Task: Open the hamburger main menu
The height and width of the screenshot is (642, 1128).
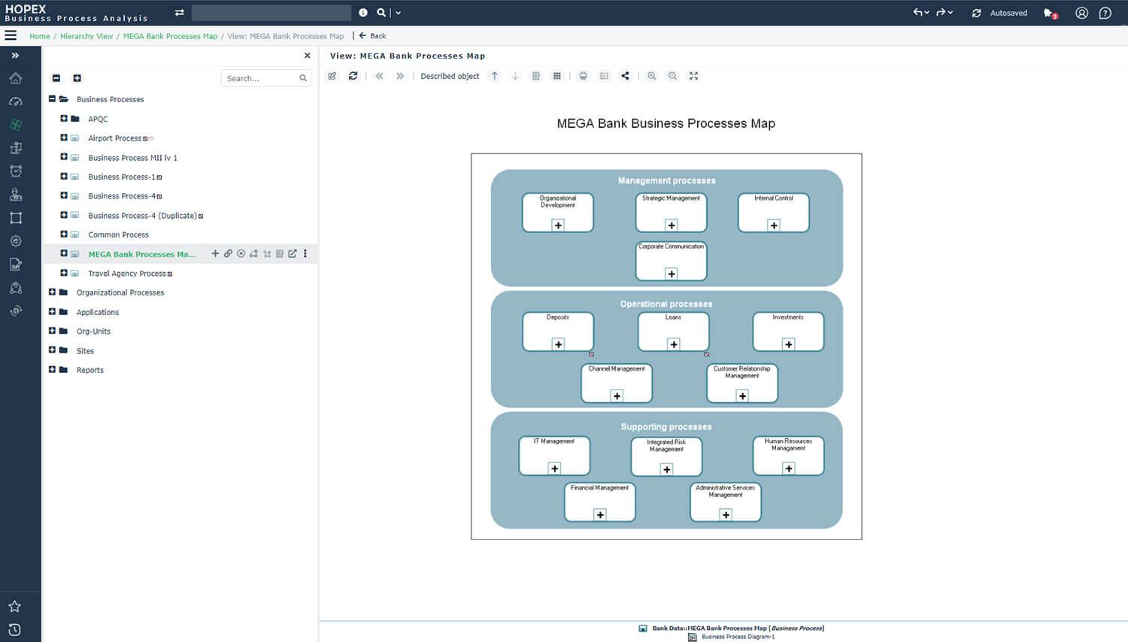Action: click(x=11, y=35)
